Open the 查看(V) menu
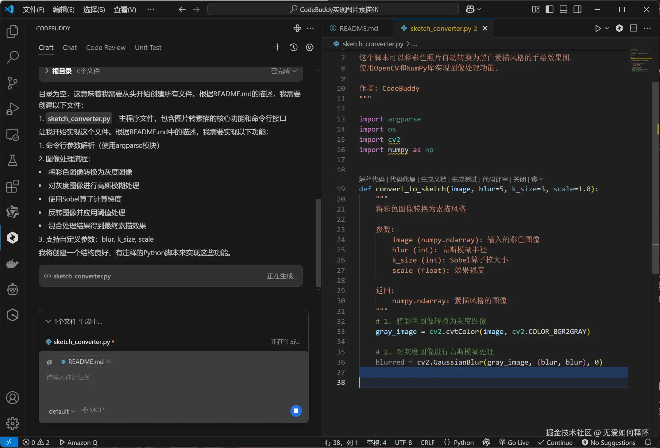 [x=125, y=10]
